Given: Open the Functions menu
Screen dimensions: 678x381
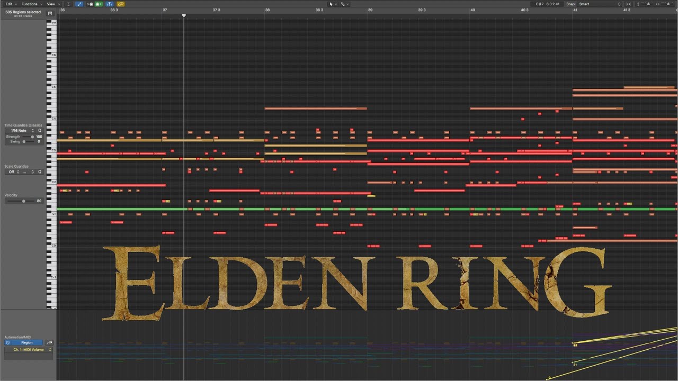Looking at the screenshot, I should [31, 4].
